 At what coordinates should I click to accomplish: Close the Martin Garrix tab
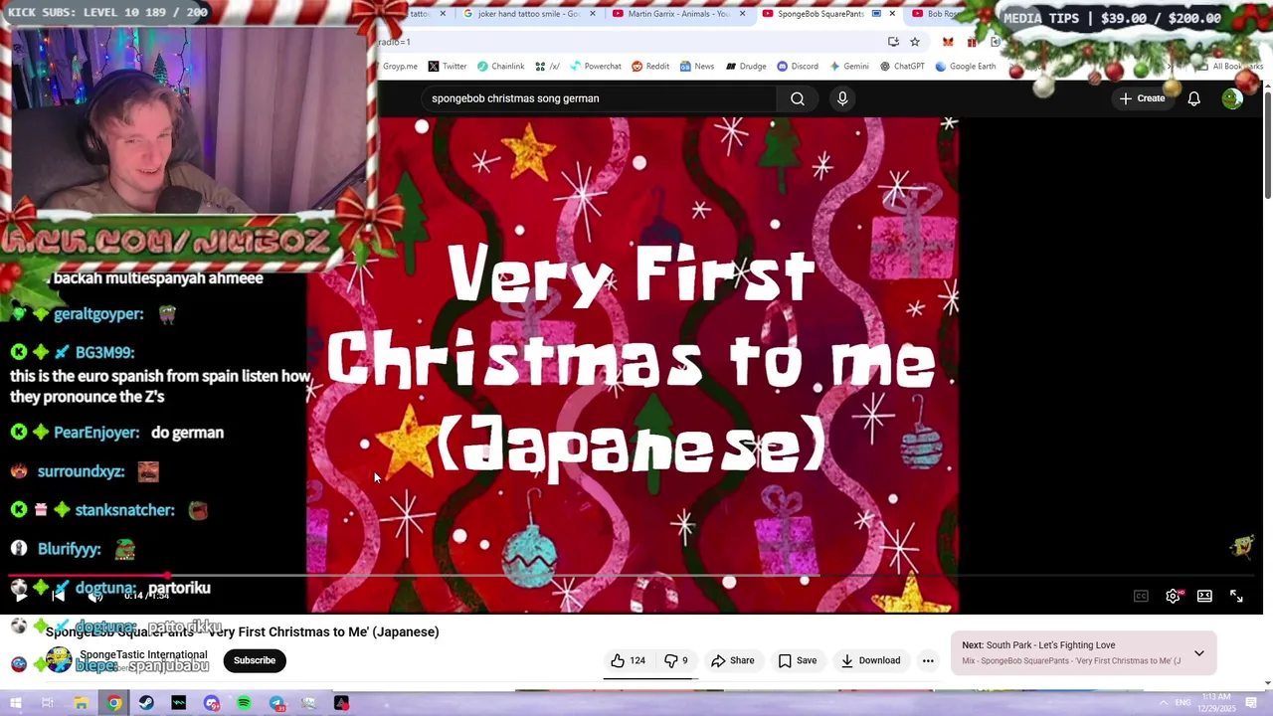[743, 14]
